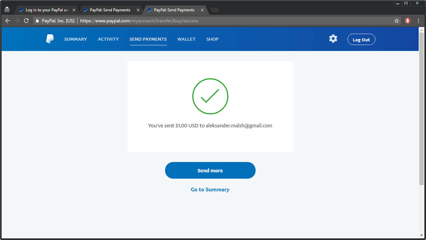Click the green checkmark success icon
This screenshot has height=240, width=426.
click(x=210, y=96)
